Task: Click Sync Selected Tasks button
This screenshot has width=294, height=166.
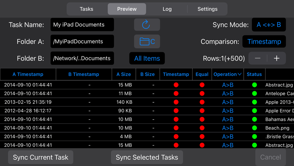Action: 147,157
